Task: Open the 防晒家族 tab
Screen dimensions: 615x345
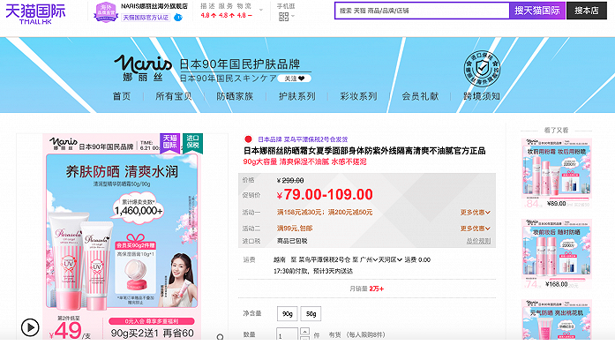Action: (x=235, y=96)
